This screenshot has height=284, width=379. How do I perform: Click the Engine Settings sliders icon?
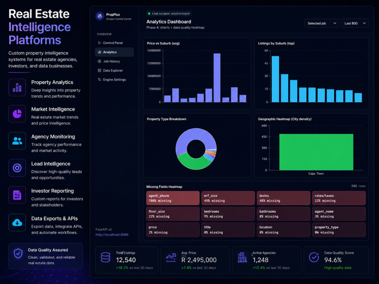[99, 80]
